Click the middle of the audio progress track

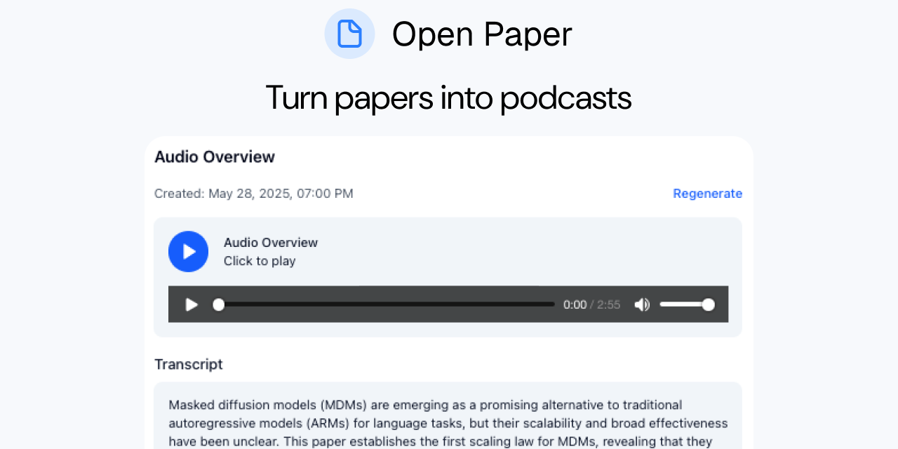point(386,304)
